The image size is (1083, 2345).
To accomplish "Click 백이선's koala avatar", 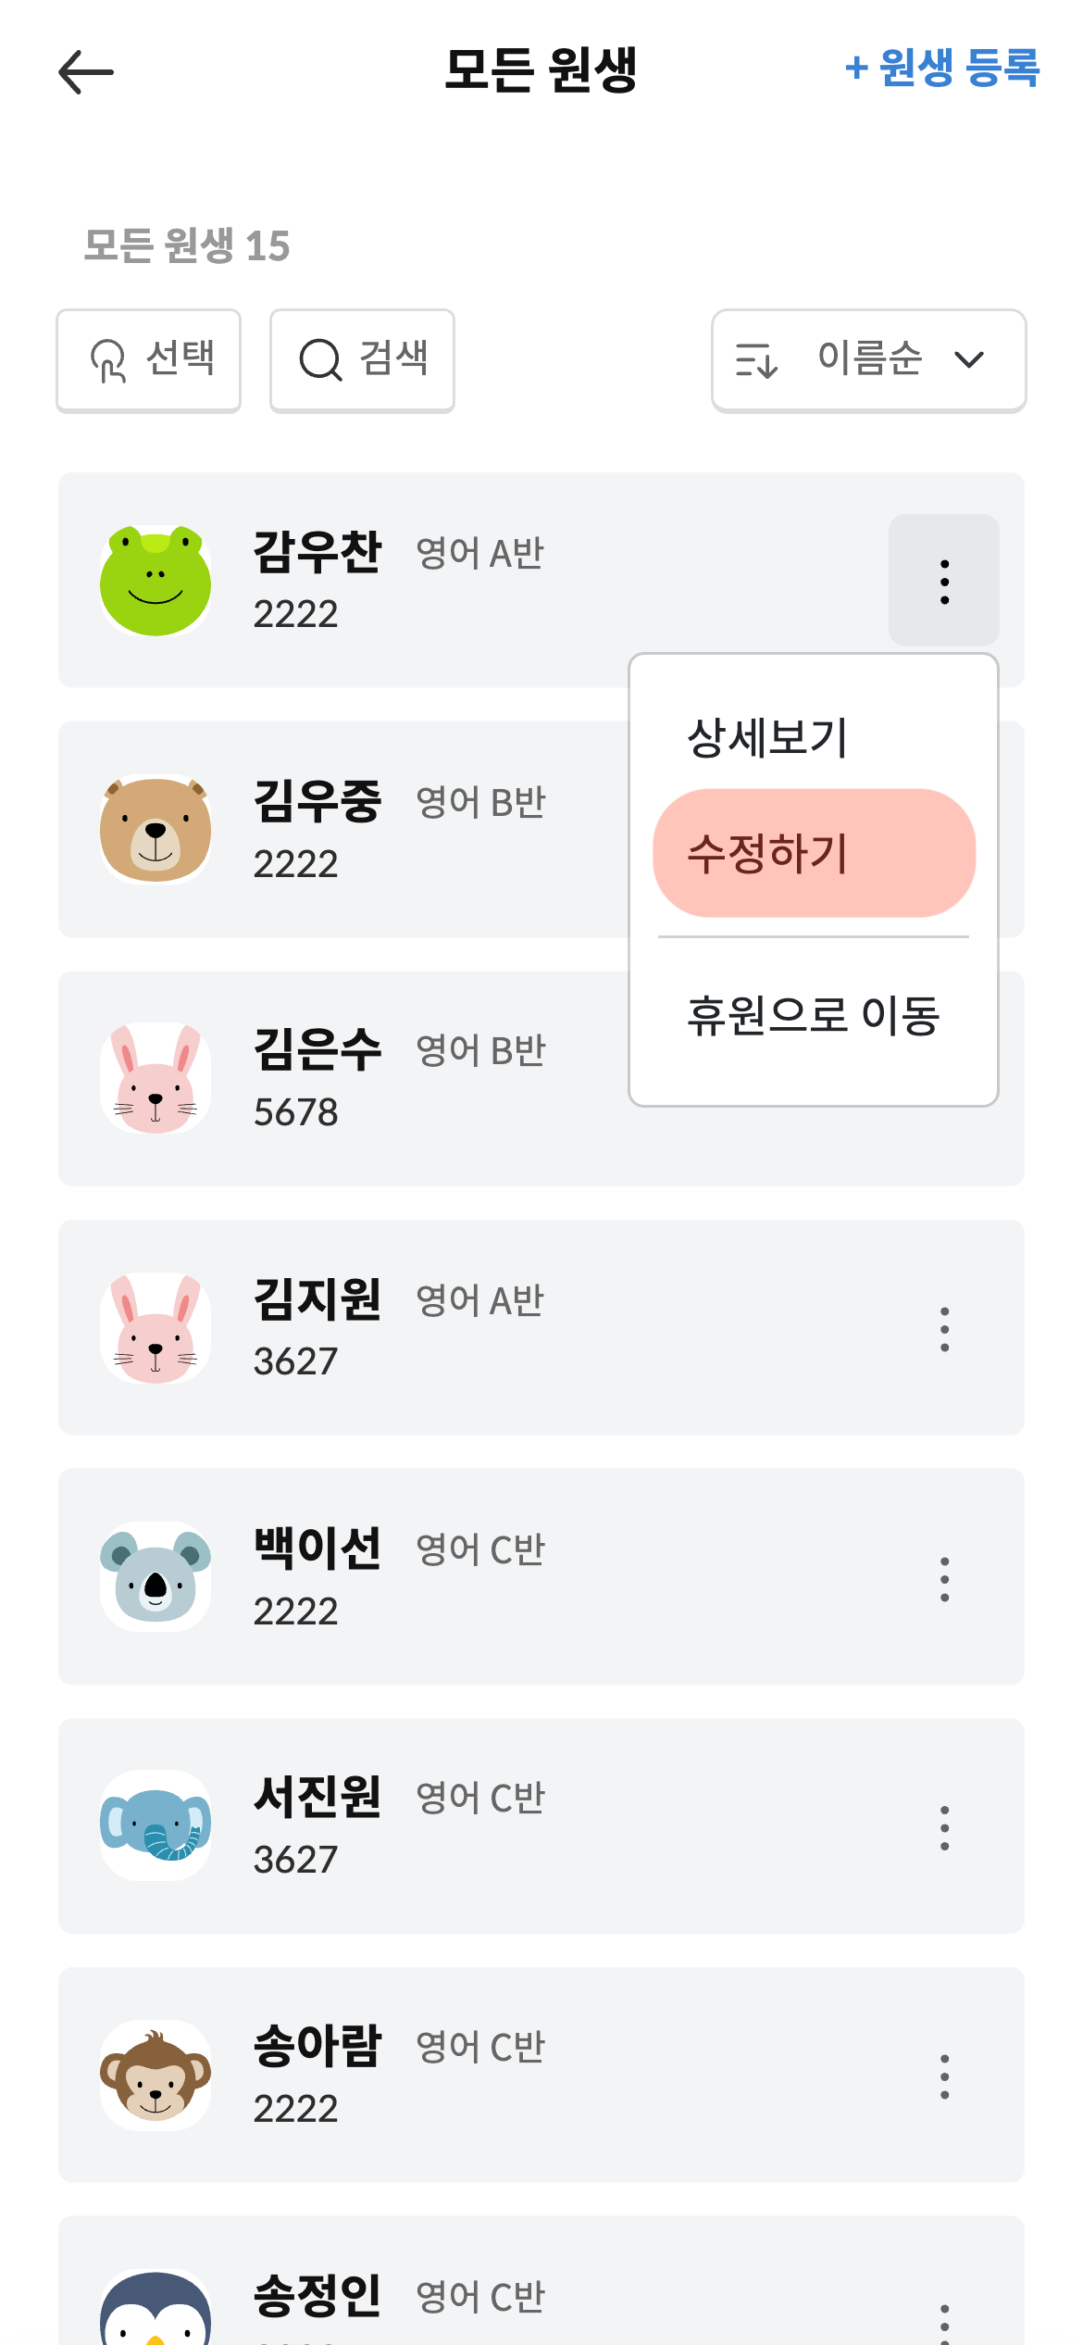I will point(156,1576).
